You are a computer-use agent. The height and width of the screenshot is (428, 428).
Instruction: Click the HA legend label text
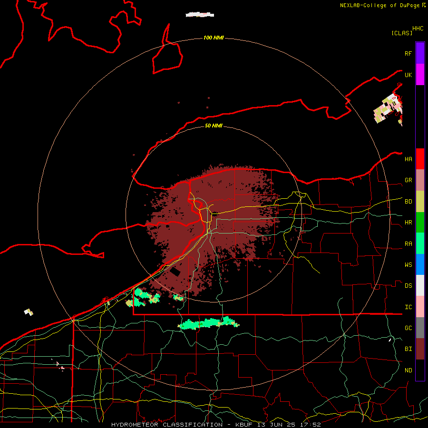point(409,159)
